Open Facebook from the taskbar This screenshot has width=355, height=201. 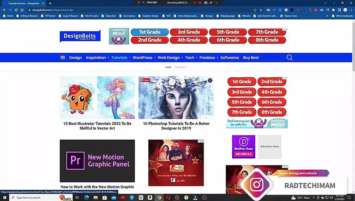pyautogui.click(x=132, y=198)
